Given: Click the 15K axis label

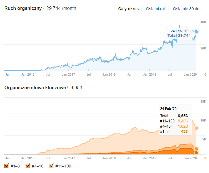Looking at the screenshot, I should (x=203, y=101).
